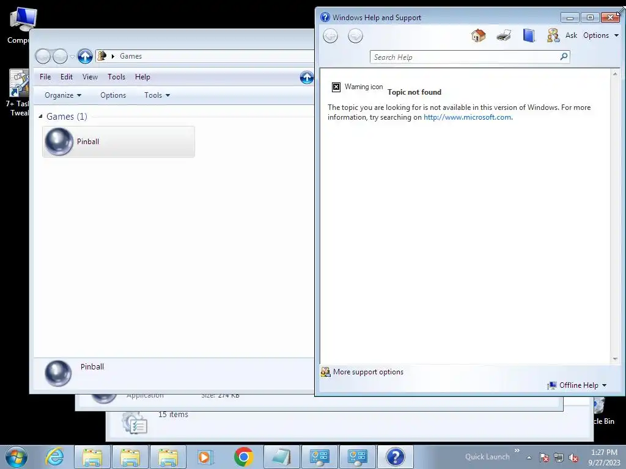Go back in the Games explorer window

pos(43,56)
